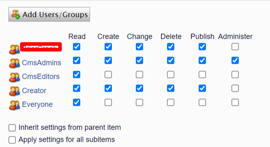The width and height of the screenshot is (270, 147).
Task: Uncheck Delete permission for Creator
Action: tap(171, 88)
